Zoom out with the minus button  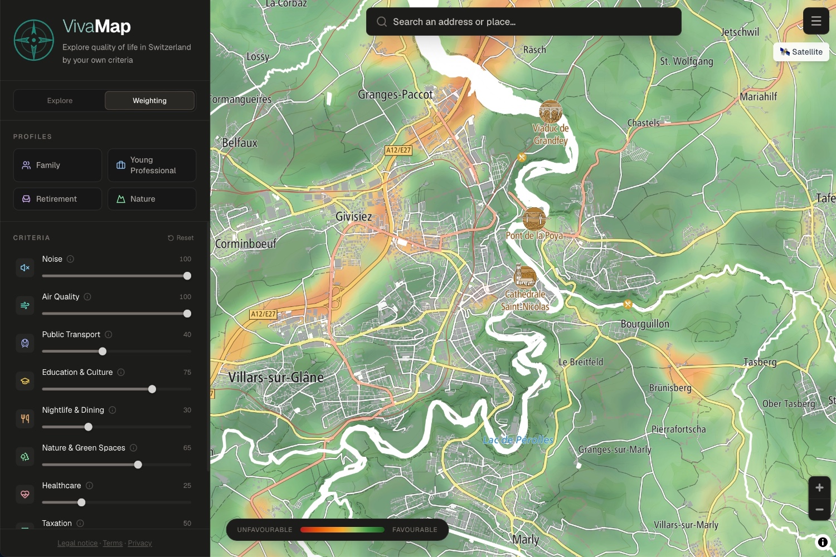click(819, 510)
